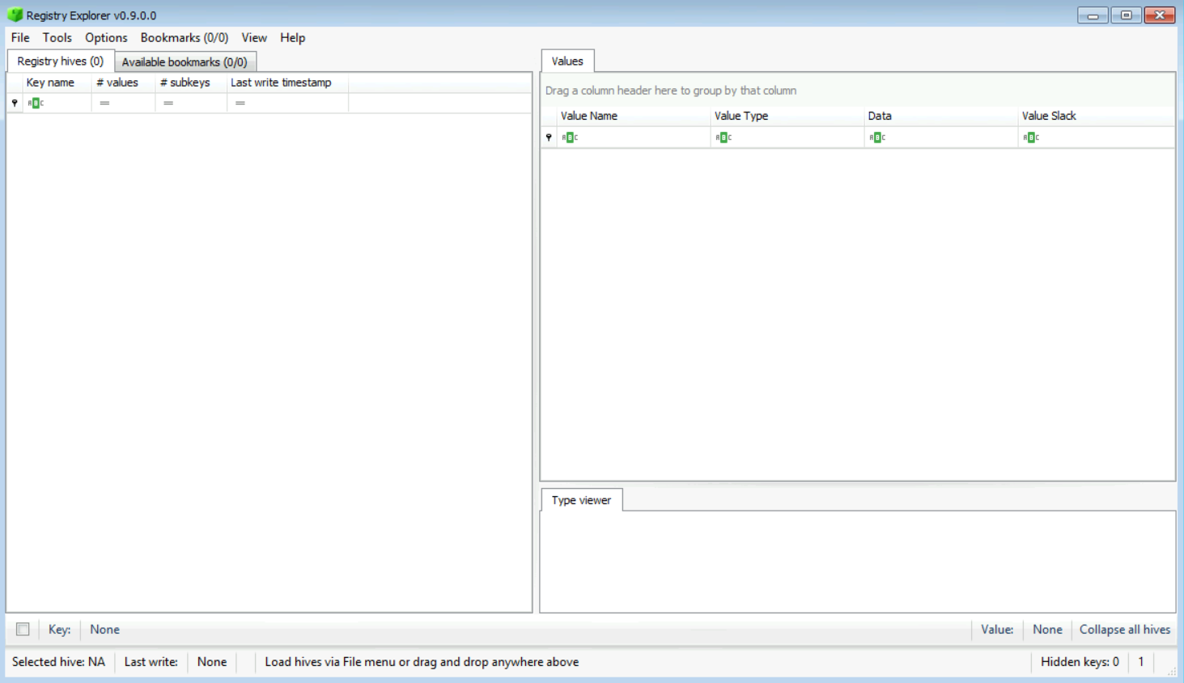
Task: Minimize the Registry Explorer window
Action: click(x=1093, y=15)
